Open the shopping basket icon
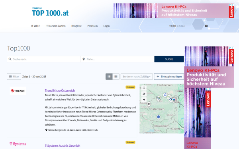This screenshot has height=149, width=239. [x=206, y=26]
